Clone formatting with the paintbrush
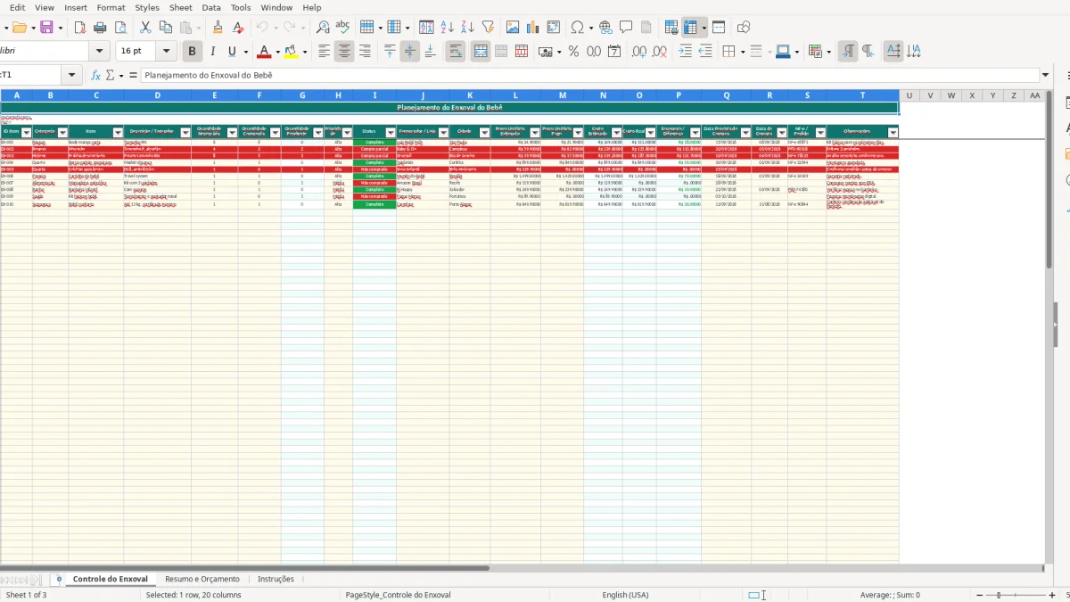This screenshot has height=602, width=1070. (218, 28)
